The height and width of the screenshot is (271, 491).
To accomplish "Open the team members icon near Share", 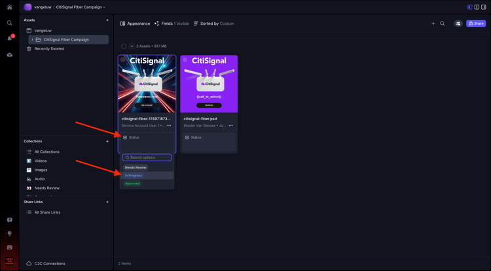I will 458,24.
